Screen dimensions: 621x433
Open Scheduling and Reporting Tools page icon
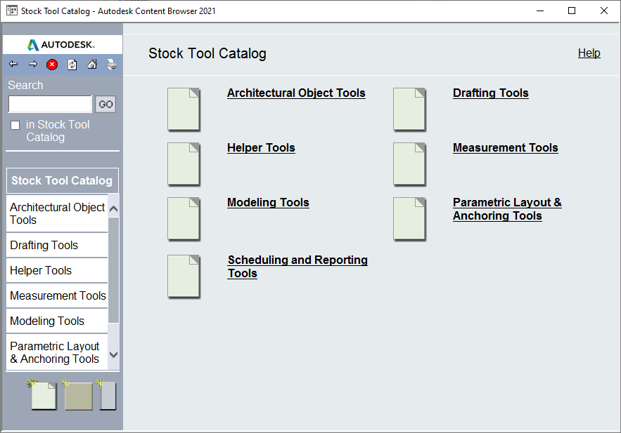184,277
